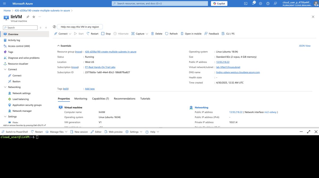Open JSON View
The width and height of the screenshot is (319, 178).
(x=305, y=46)
